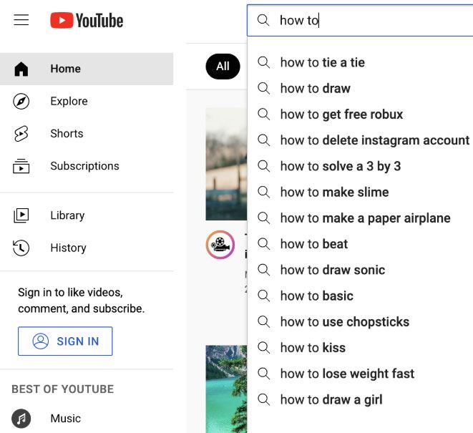
Task: Click the YouTube logo
Action: [x=87, y=20]
